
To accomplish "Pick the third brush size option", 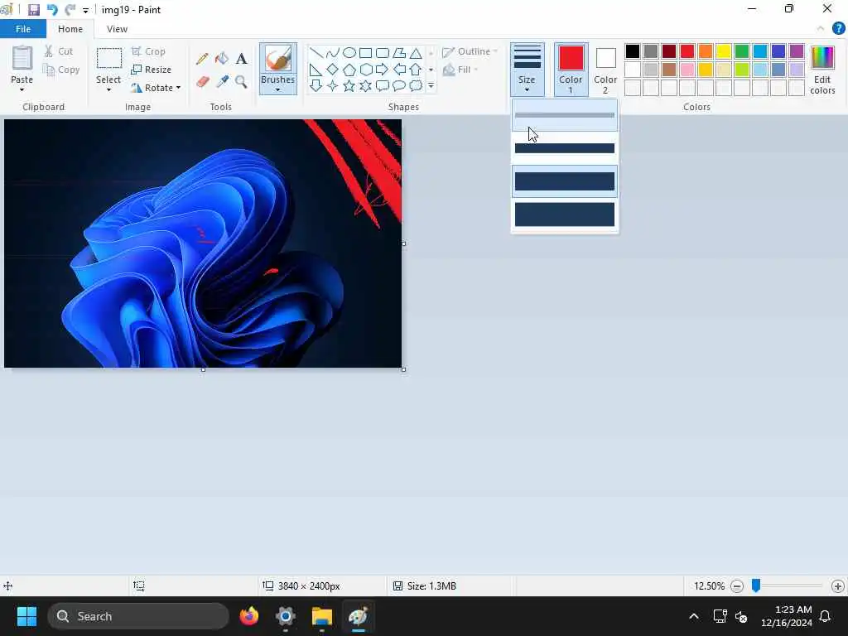I will [x=565, y=181].
